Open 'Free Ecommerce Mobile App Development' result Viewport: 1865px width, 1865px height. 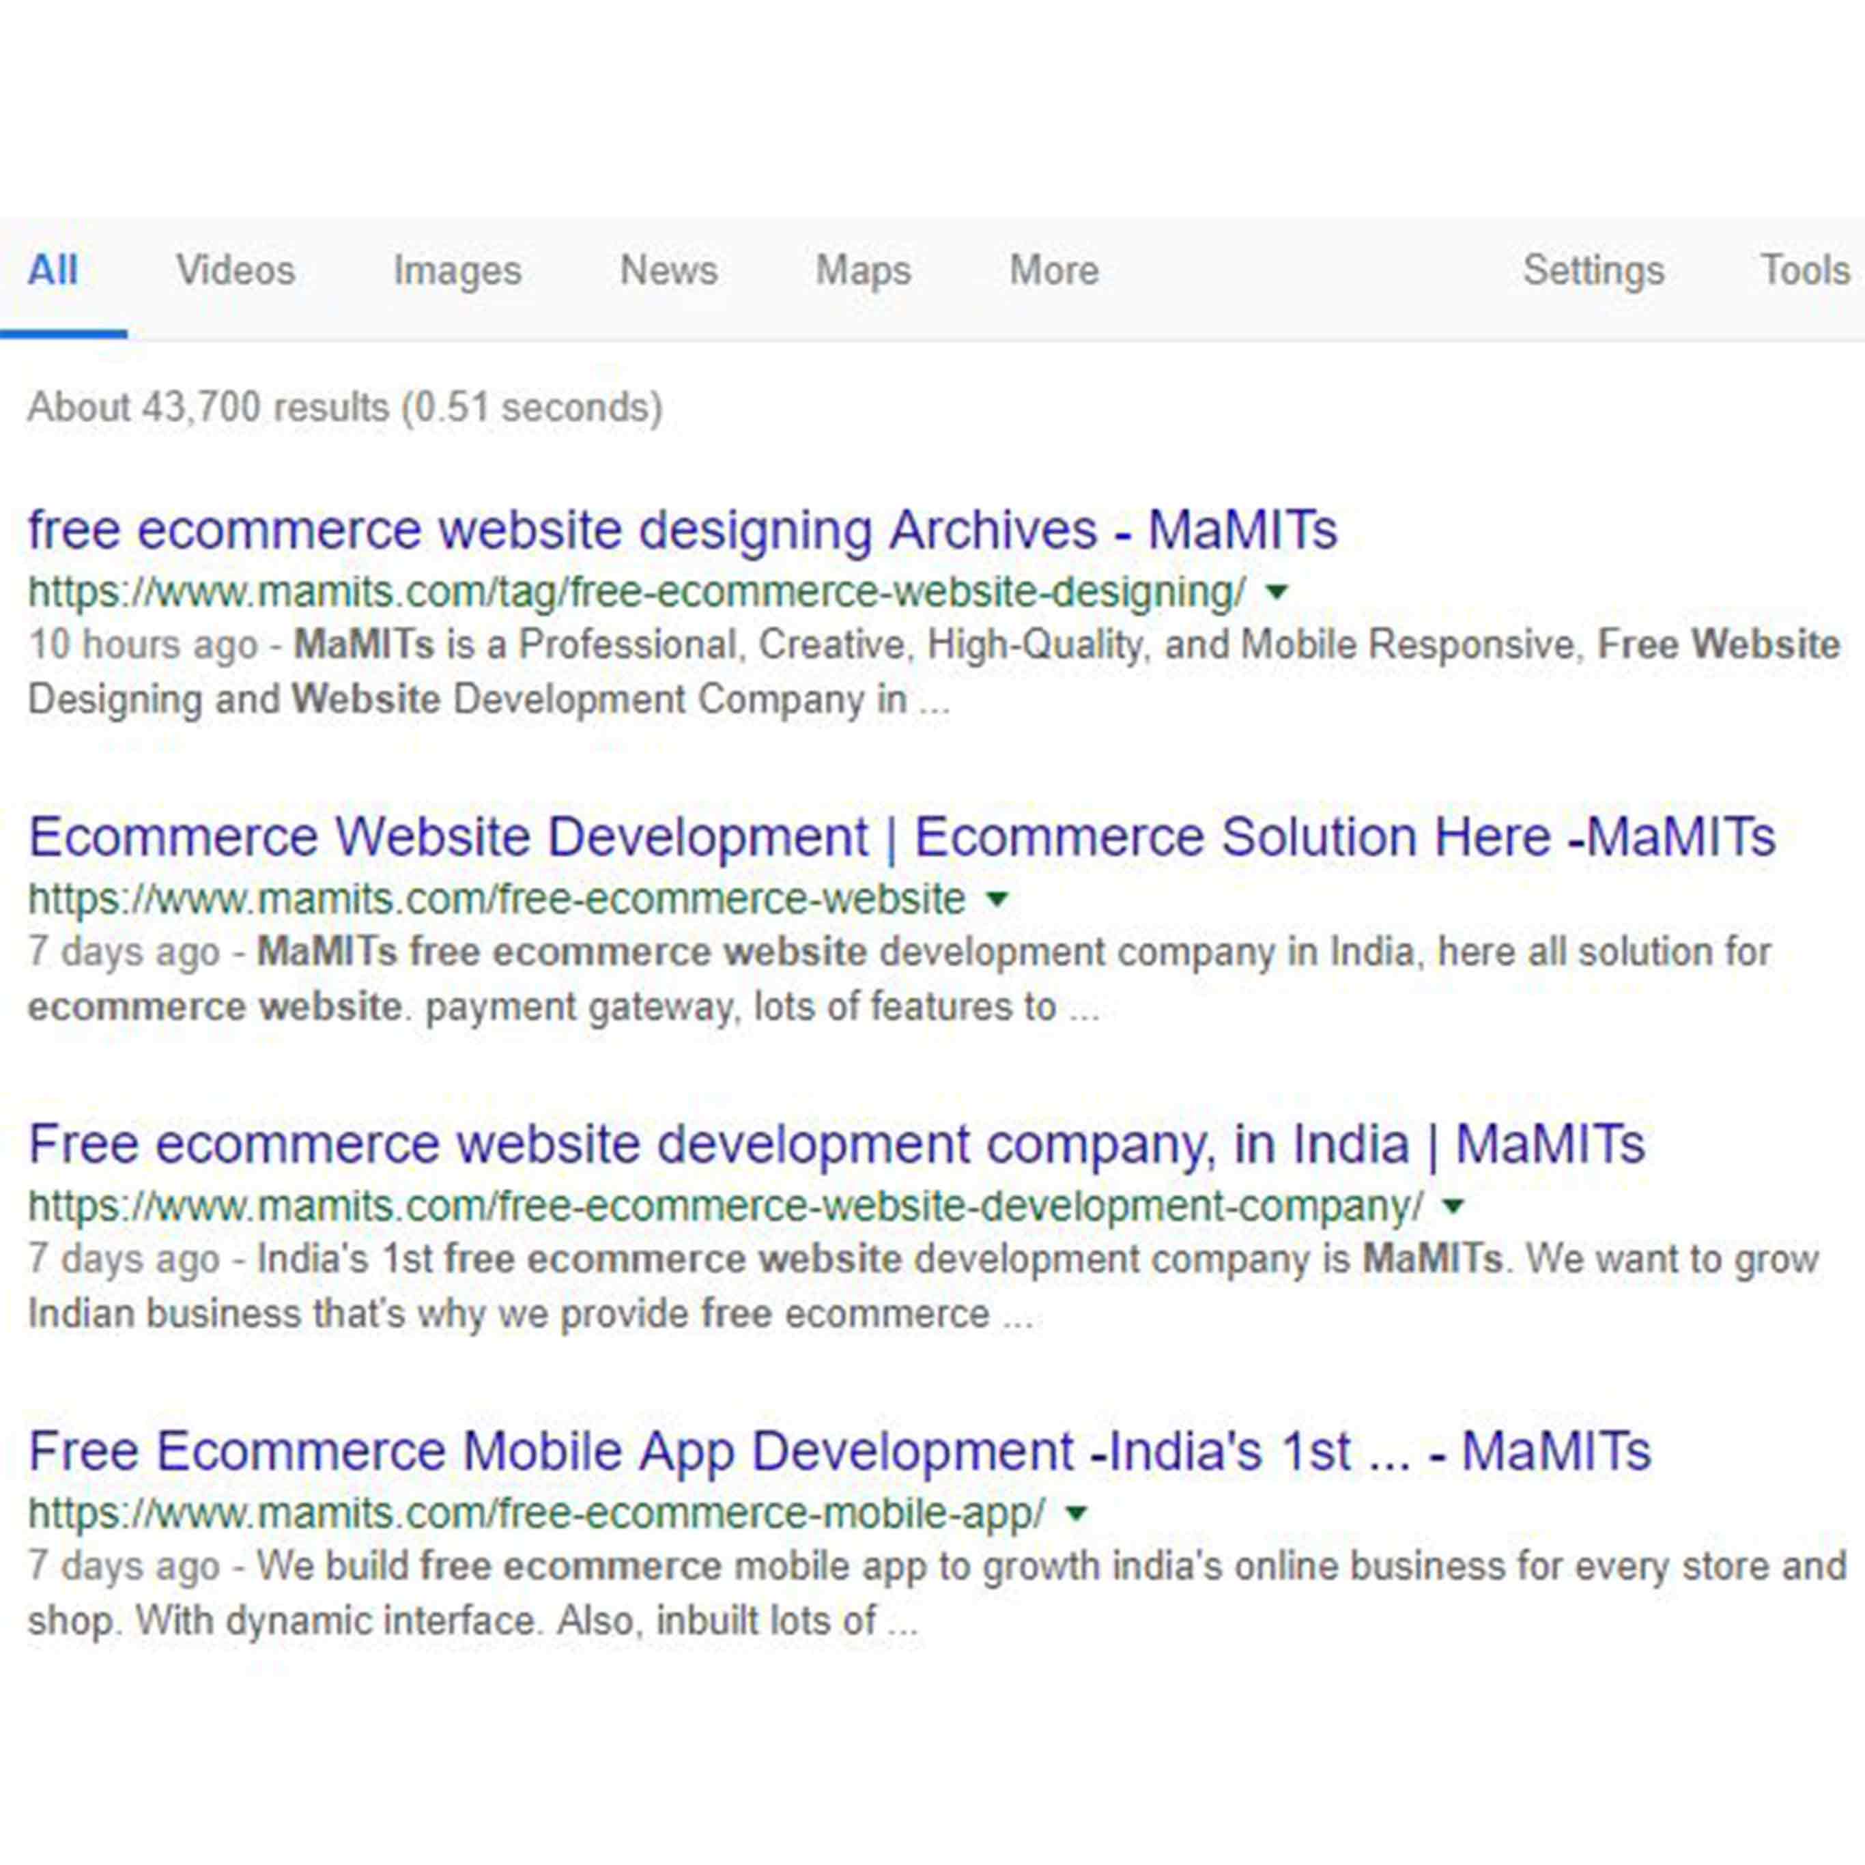pyautogui.click(x=839, y=1451)
